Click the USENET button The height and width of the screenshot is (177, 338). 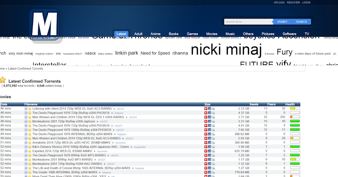click(283, 22)
